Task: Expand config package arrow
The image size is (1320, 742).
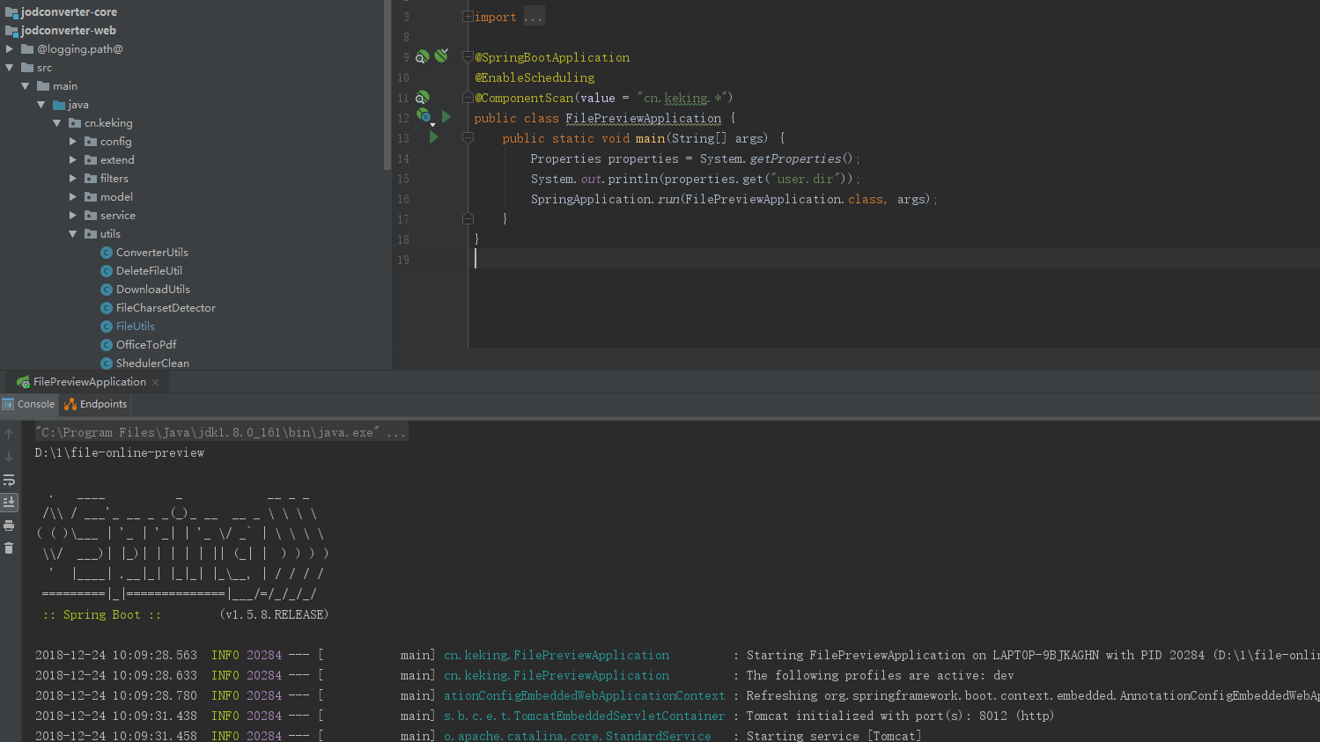Action: pyautogui.click(x=73, y=142)
